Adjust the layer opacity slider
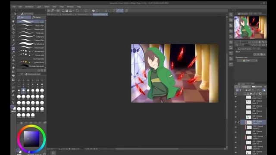The width and height of the screenshot is (276, 155). coord(257,87)
